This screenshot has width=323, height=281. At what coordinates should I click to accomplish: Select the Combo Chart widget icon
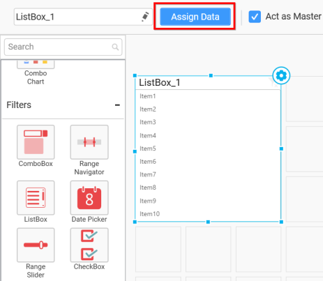click(x=36, y=64)
